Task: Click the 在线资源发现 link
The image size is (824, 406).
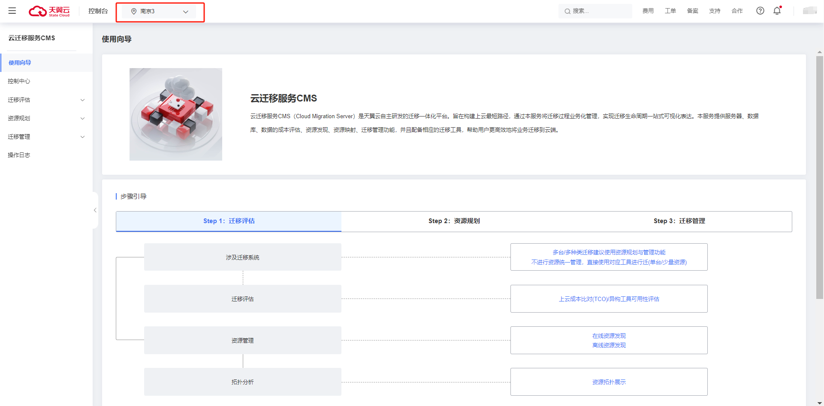Action: pos(609,336)
